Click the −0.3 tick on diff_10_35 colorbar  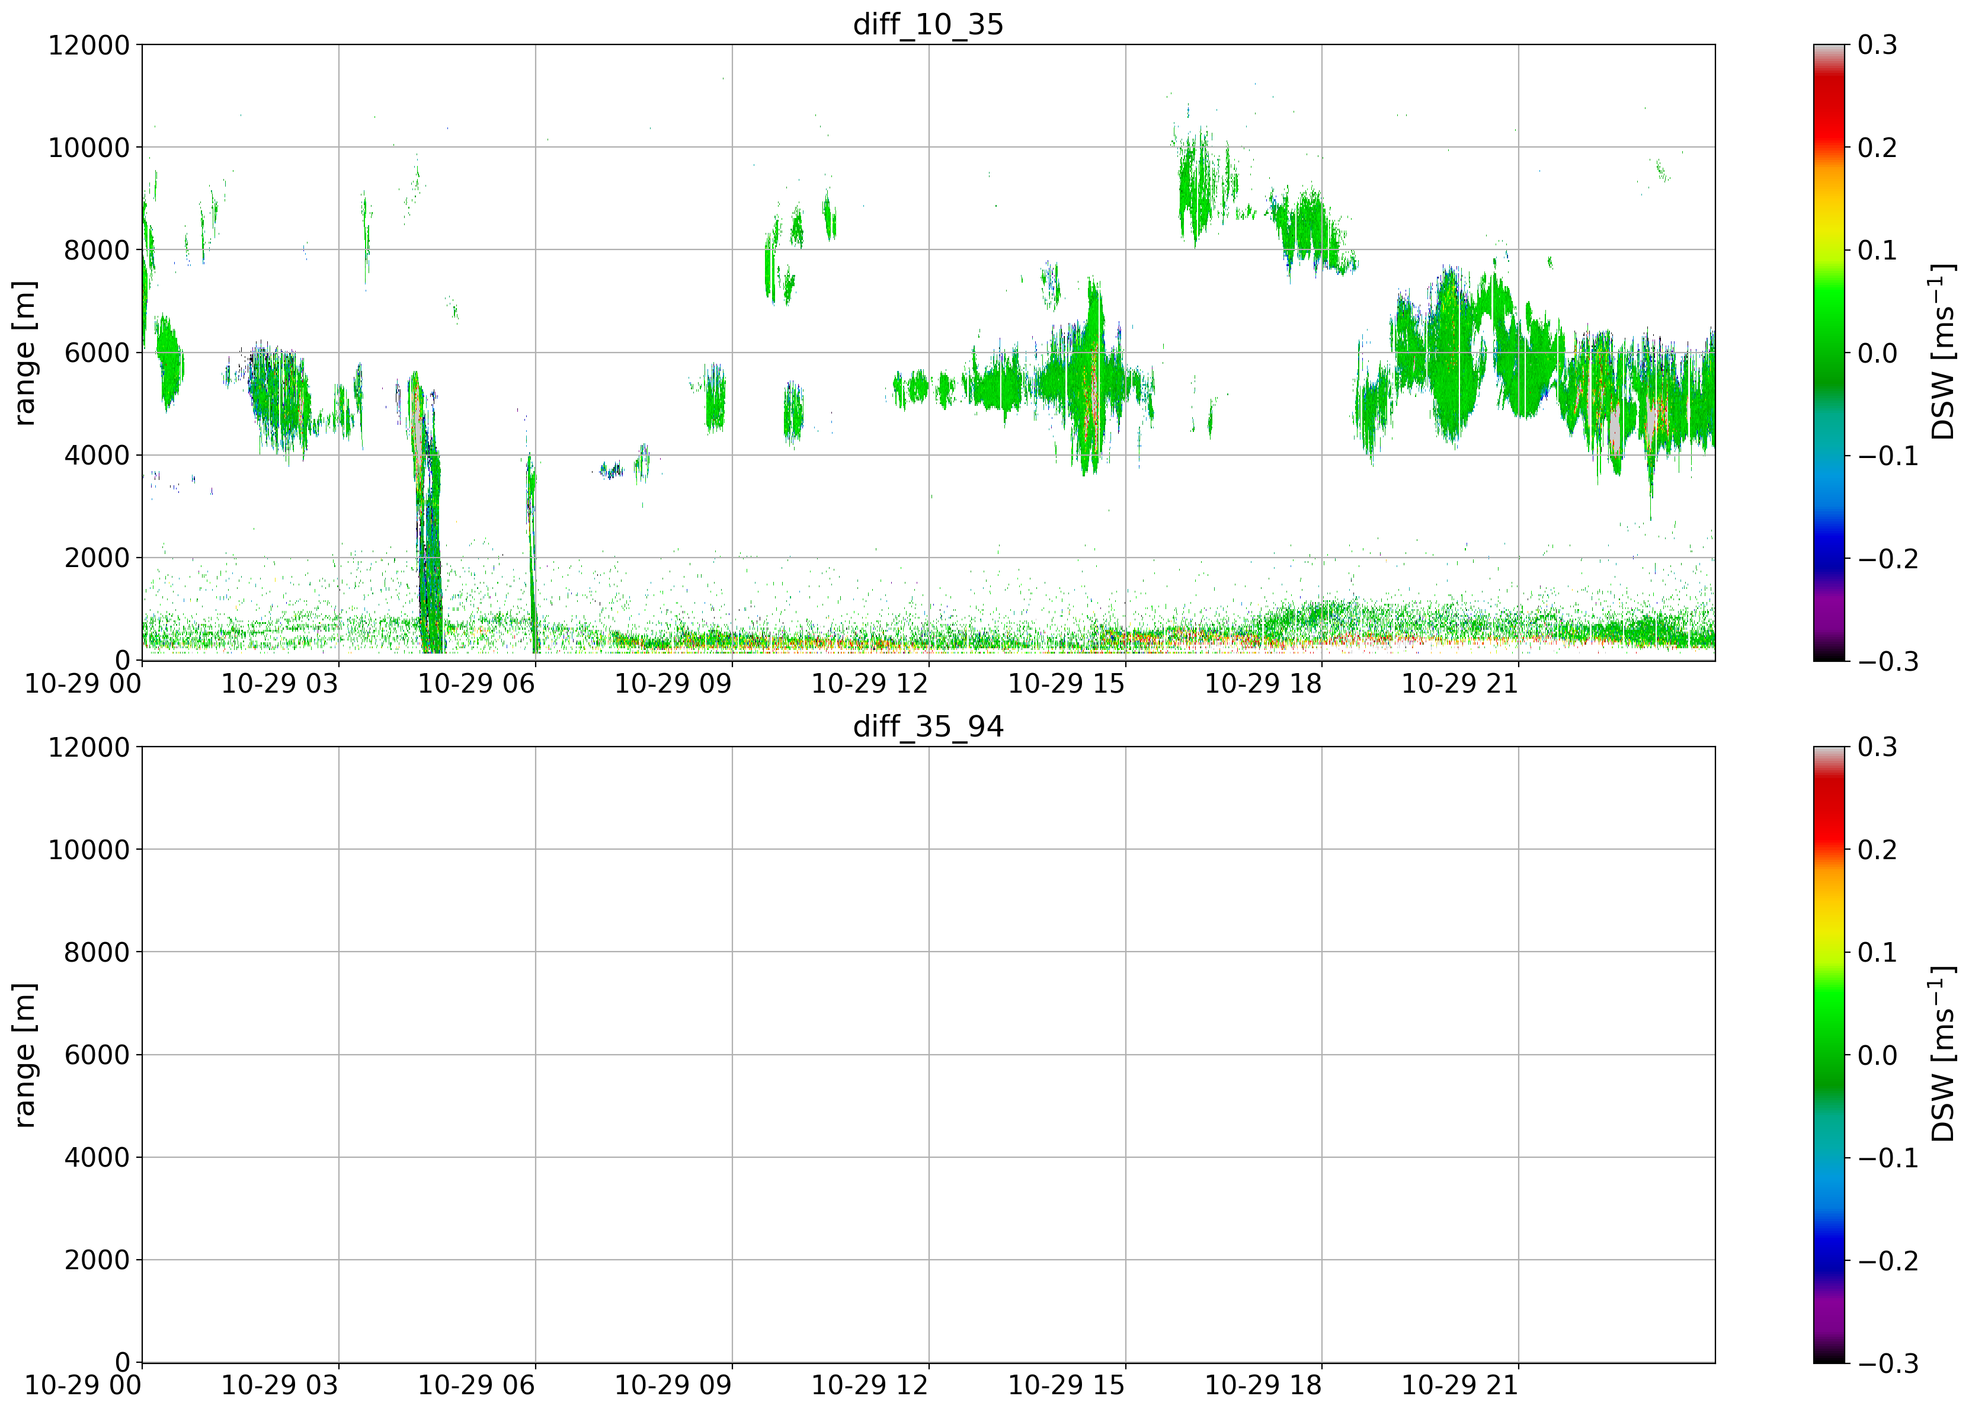[x=1888, y=661]
